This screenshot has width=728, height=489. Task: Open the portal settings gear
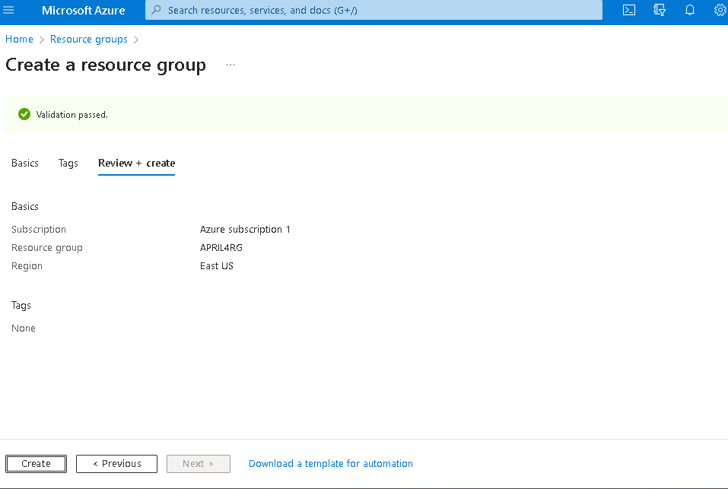pos(719,11)
